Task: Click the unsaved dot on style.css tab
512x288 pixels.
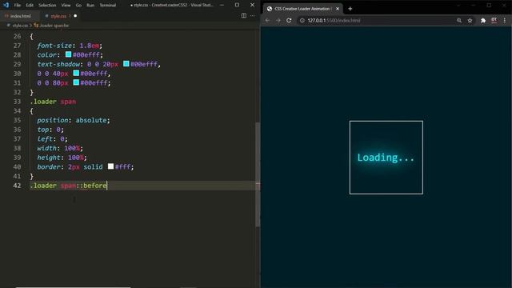Action: pos(75,16)
